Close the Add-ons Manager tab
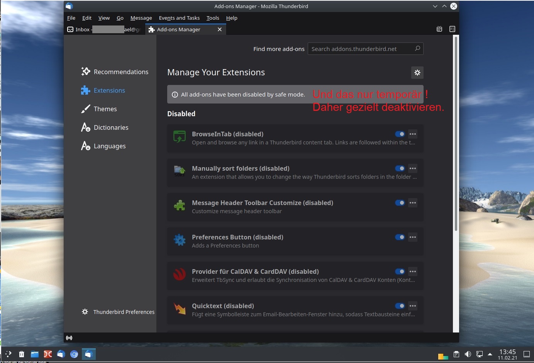534x363 pixels. (x=219, y=29)
